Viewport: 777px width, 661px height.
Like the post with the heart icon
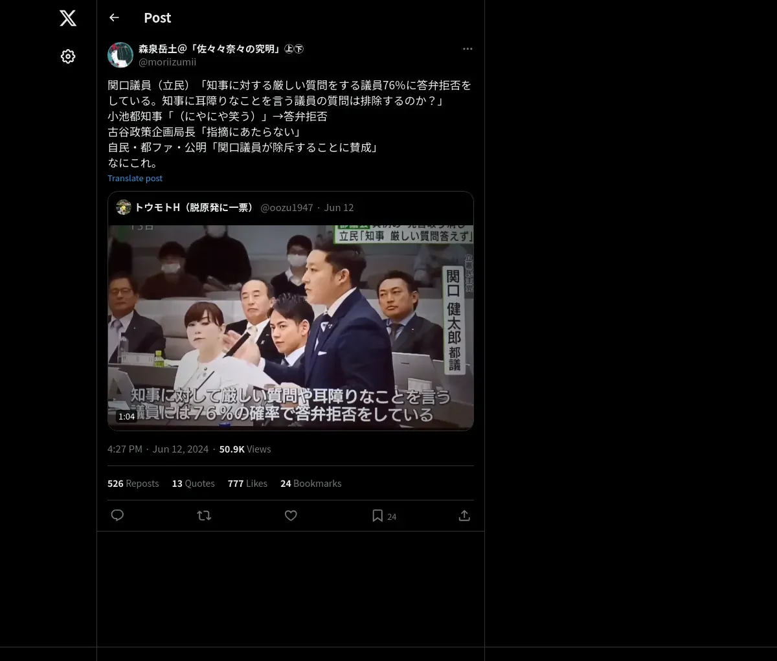[x=291, y=515]
